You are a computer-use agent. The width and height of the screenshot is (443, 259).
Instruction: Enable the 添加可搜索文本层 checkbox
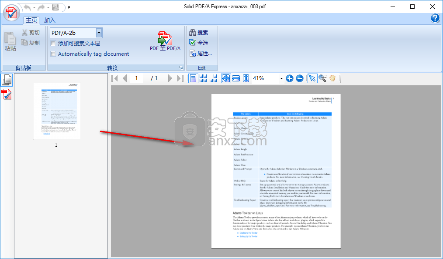point(53,44)
